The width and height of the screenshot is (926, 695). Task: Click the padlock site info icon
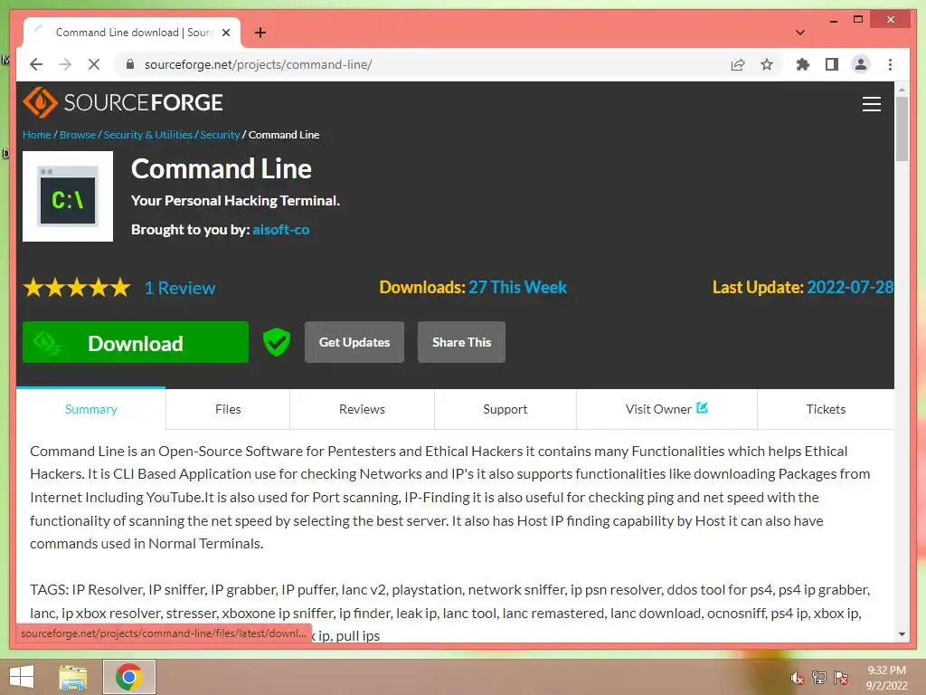pyautogui.click(x=130, y=64)
